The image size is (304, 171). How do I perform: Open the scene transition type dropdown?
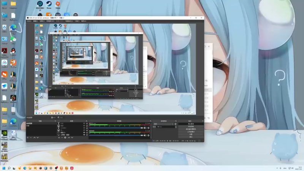164,124
